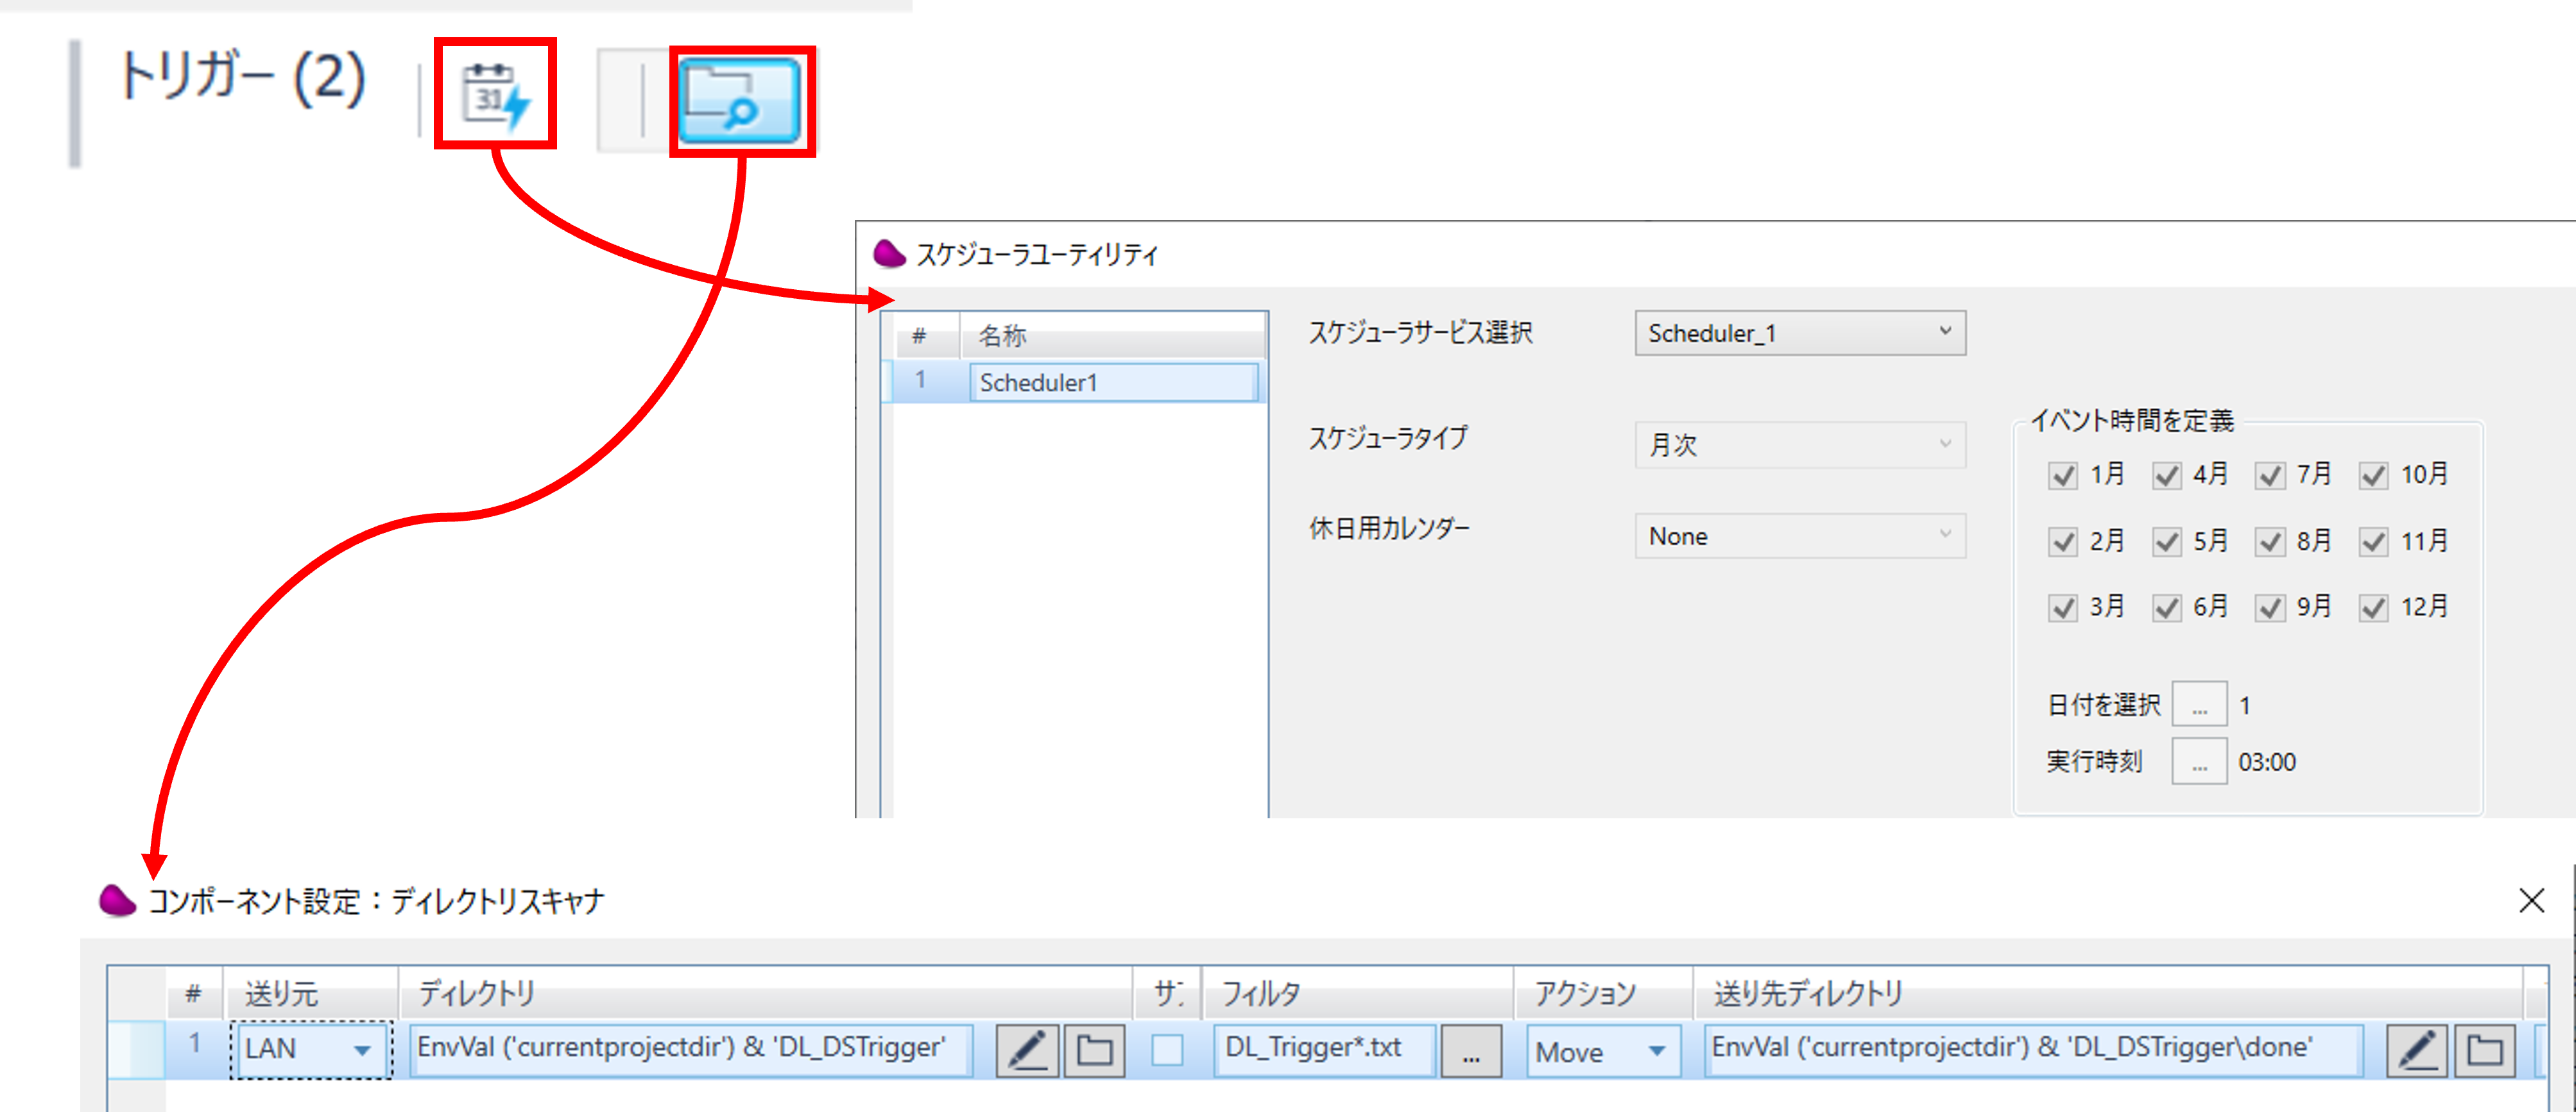Screen dimensions: 2576x1112
Task: Toggle the 8月 checkbox
Action: (x=2270, y=543)
